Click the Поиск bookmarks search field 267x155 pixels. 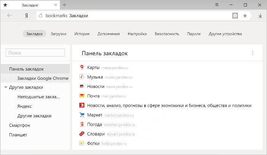pyautogui.click(x=35, y=53)
